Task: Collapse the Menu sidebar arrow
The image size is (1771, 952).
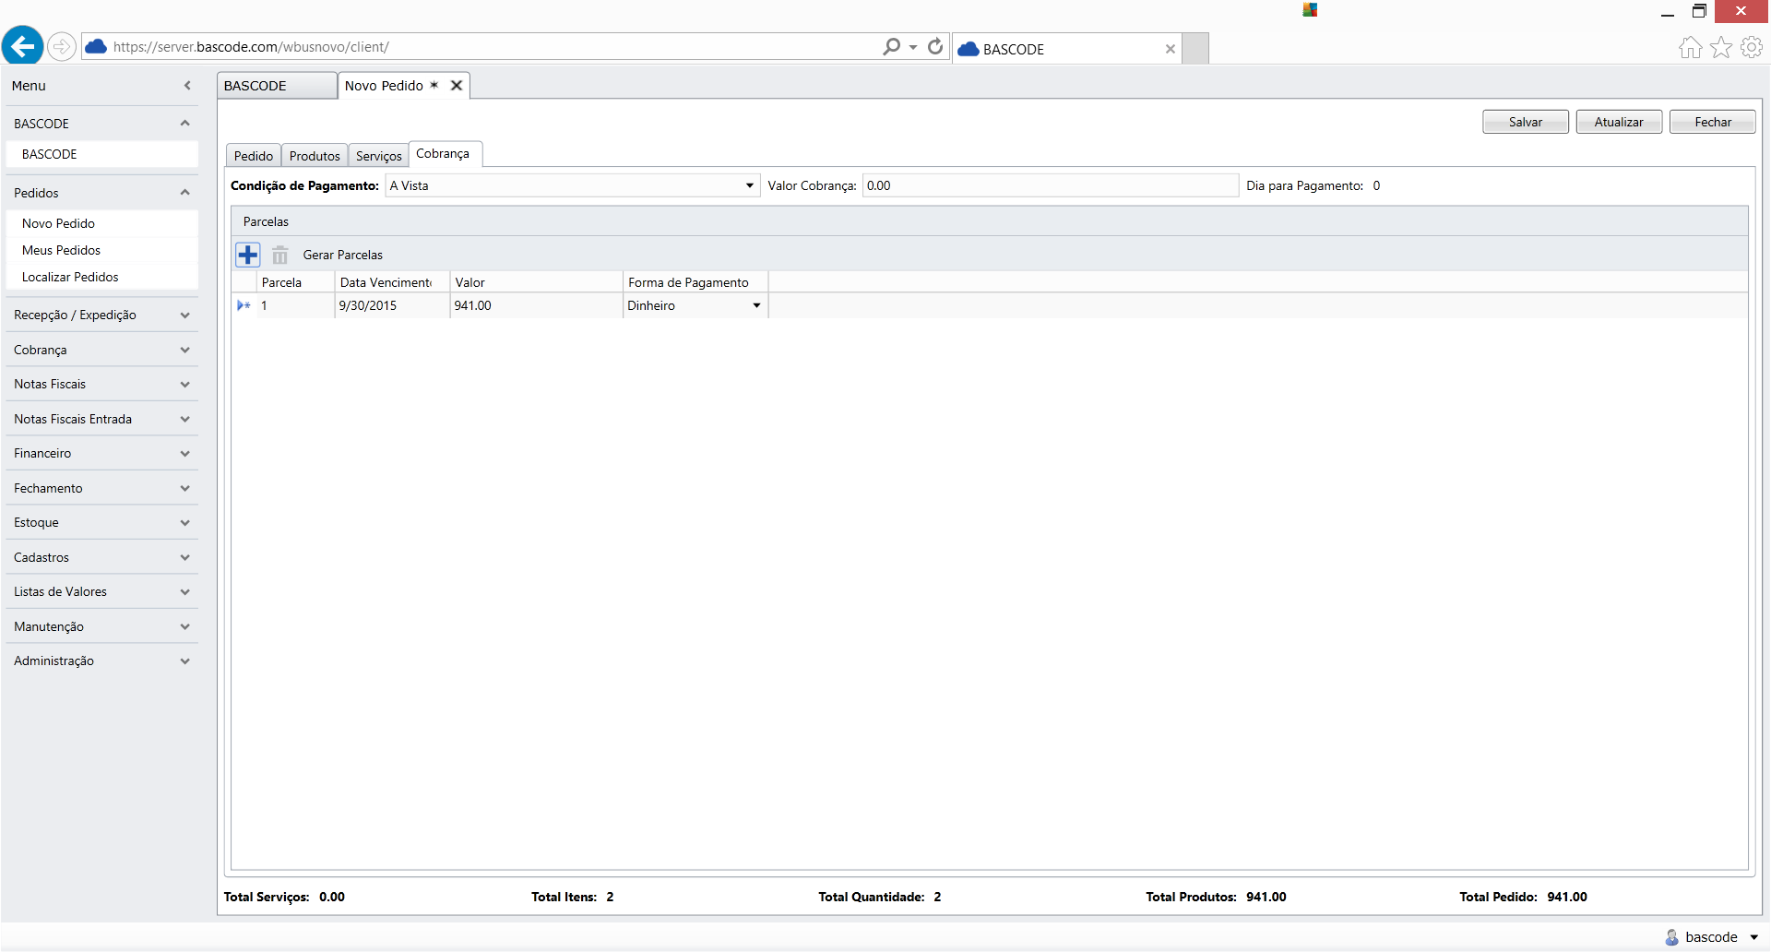Action: tap(187, 86)
